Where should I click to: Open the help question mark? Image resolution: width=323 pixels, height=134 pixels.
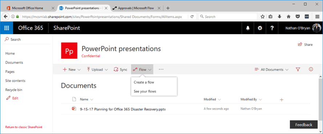(272, 28)
